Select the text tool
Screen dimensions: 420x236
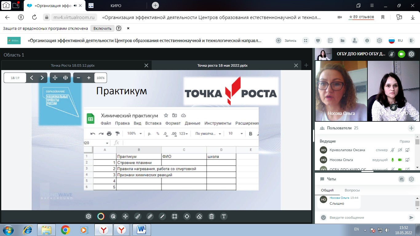tap(224, 216)
